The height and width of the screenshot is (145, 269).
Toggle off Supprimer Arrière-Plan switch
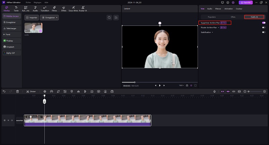[x=264, y=23]
